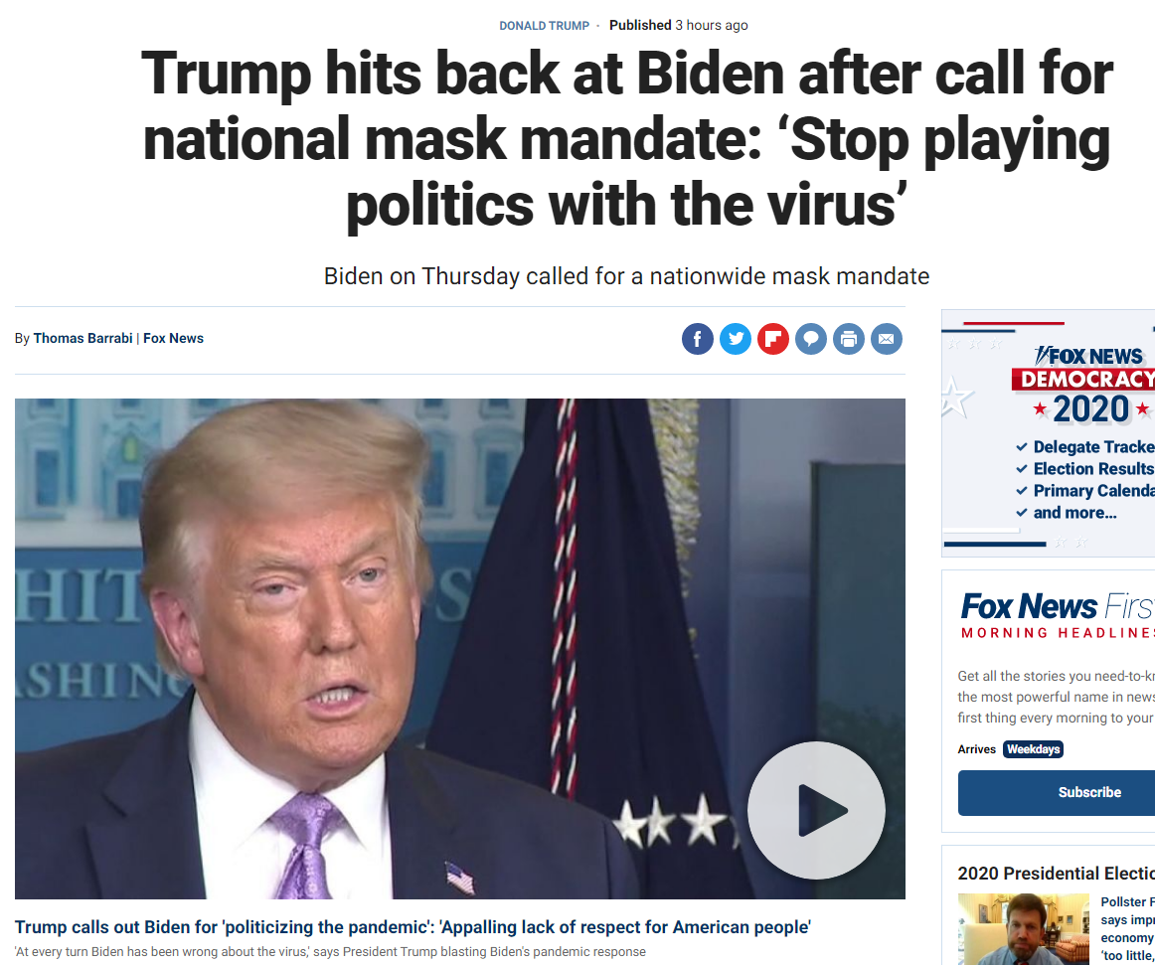Open author Thomas Barrabi's page
The image size is (1155, 965).
click(x=82, y=338)
